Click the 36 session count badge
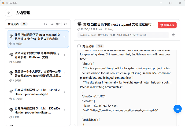 pos(24,24)
